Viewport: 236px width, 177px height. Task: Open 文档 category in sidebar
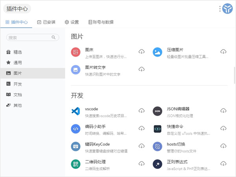18,95
